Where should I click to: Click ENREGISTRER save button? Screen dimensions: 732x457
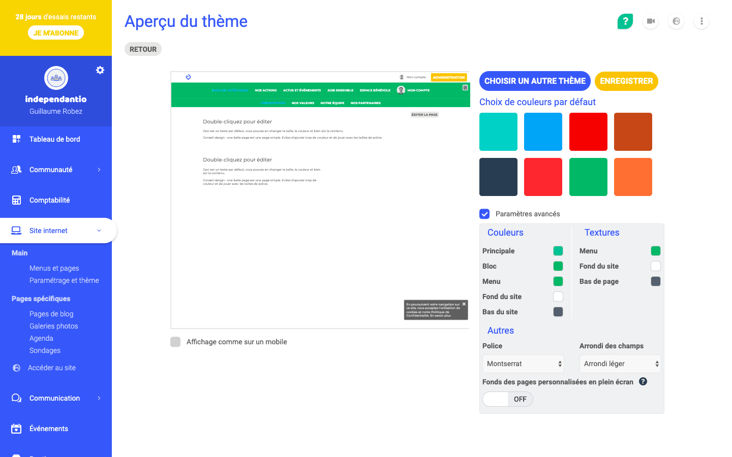point(626,81)
